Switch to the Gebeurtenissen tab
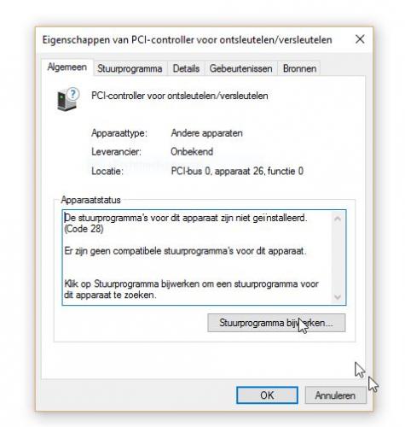Image resolution: width=405 pixels, height=427 pixels. coord(240,68)
